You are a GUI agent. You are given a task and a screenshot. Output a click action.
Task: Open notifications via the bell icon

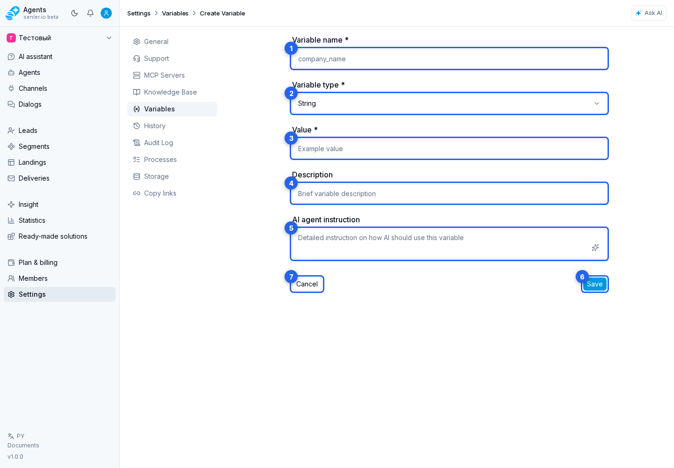tap(90, 13)
